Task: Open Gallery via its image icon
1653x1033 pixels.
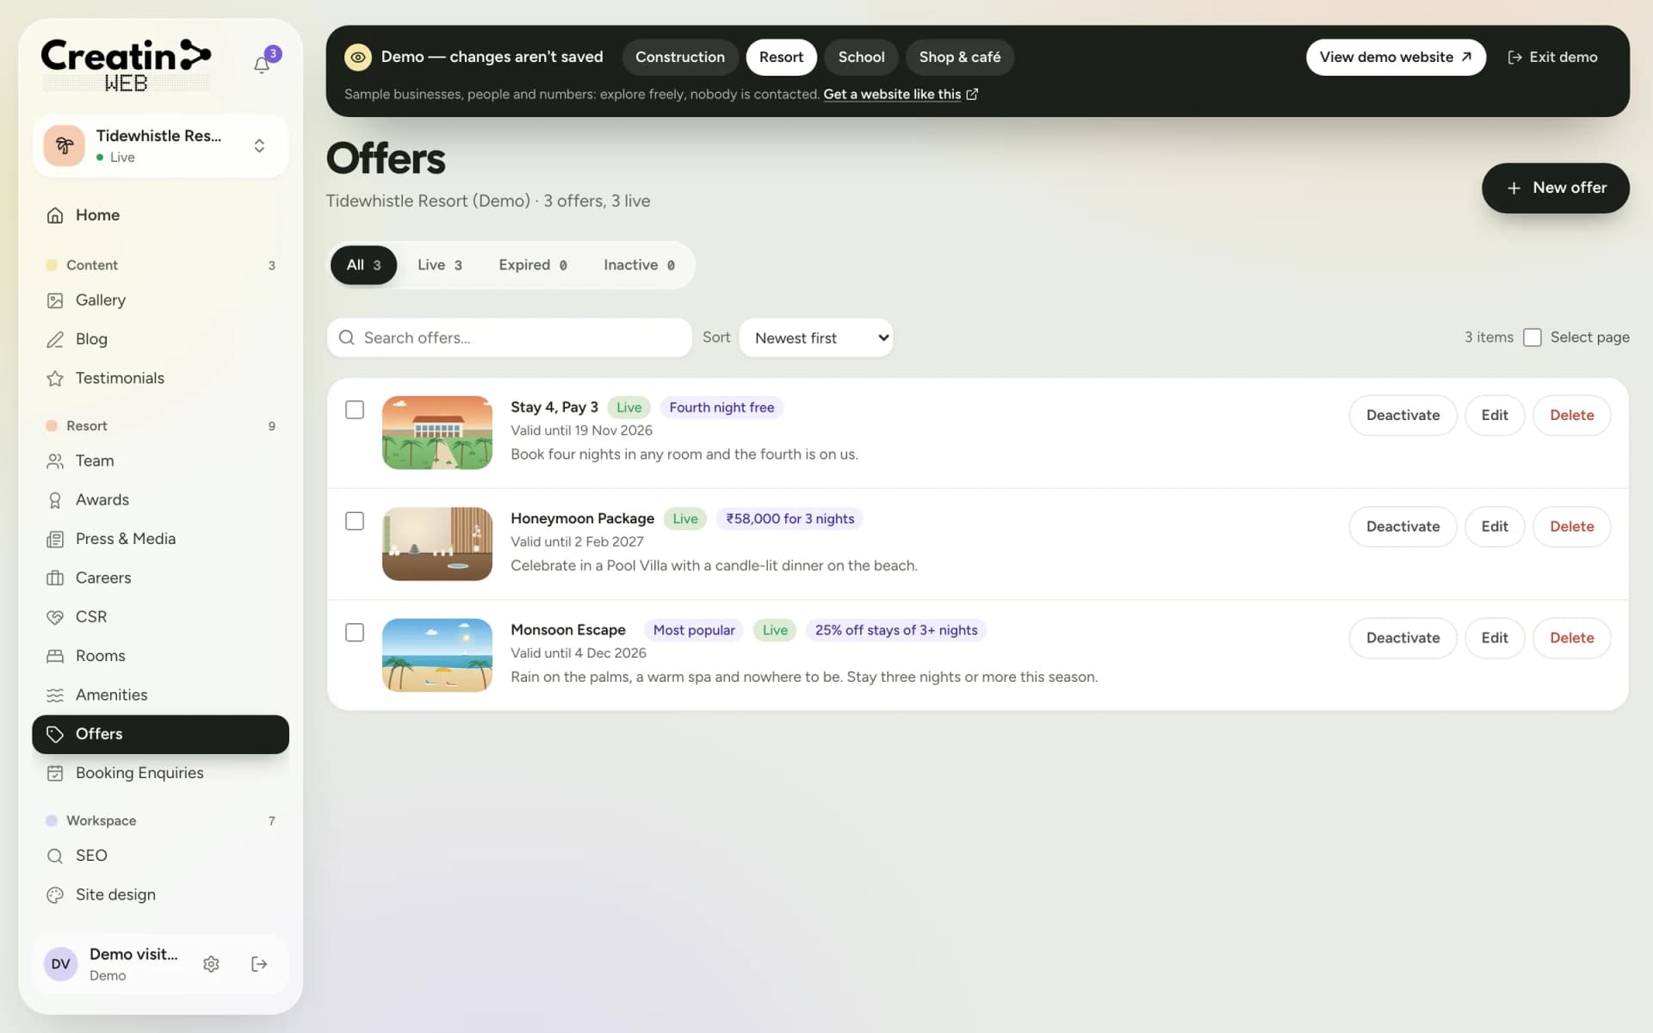Action: [x=55, y=300]
